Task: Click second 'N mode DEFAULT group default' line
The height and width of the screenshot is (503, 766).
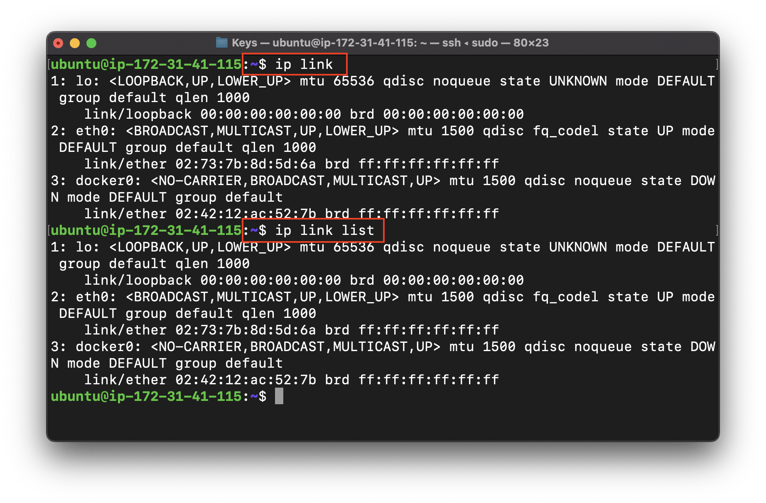Action: pyautogui.click(x=167, y=363)
